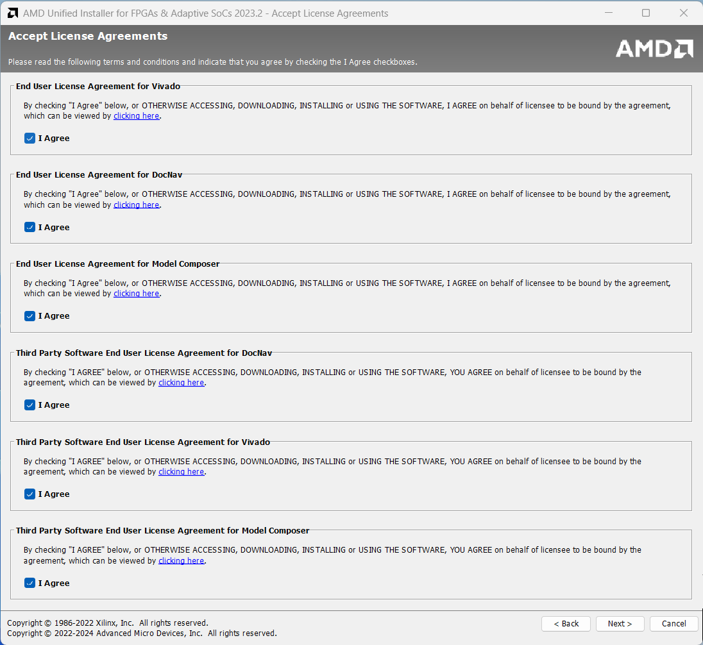Click the AMD logo in header
This screenshot has height=645, width=703.
tap(654, 49)
